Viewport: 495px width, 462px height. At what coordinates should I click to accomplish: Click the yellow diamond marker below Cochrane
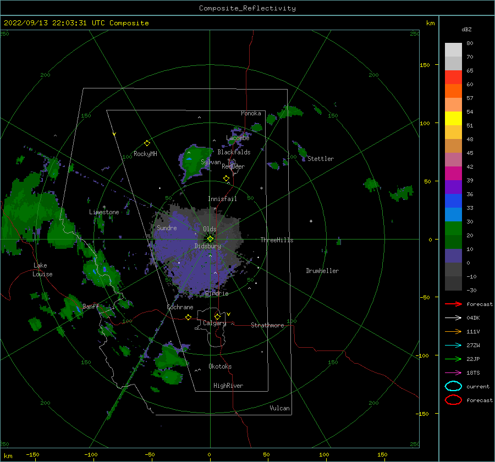(x=188, y=317)
